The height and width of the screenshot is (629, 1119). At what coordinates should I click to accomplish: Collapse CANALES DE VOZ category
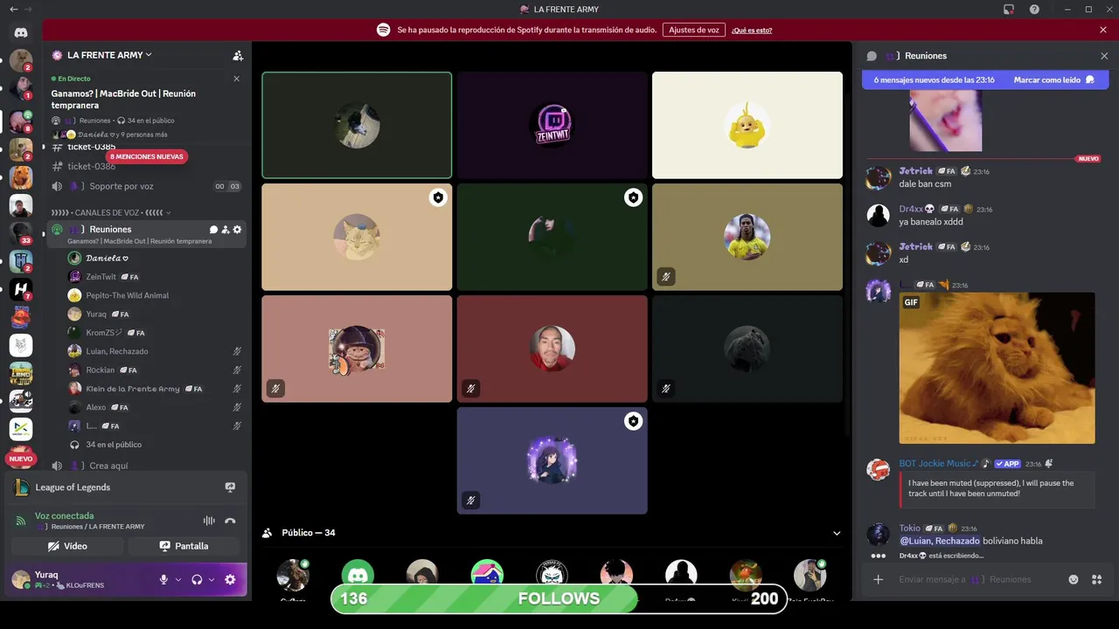click(x=108, y=212)
